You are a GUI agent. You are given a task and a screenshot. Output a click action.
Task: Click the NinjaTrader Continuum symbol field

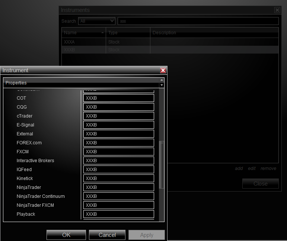pos(119,196)
